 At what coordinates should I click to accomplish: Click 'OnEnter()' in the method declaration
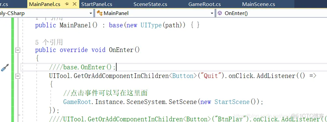click(125, 50)
